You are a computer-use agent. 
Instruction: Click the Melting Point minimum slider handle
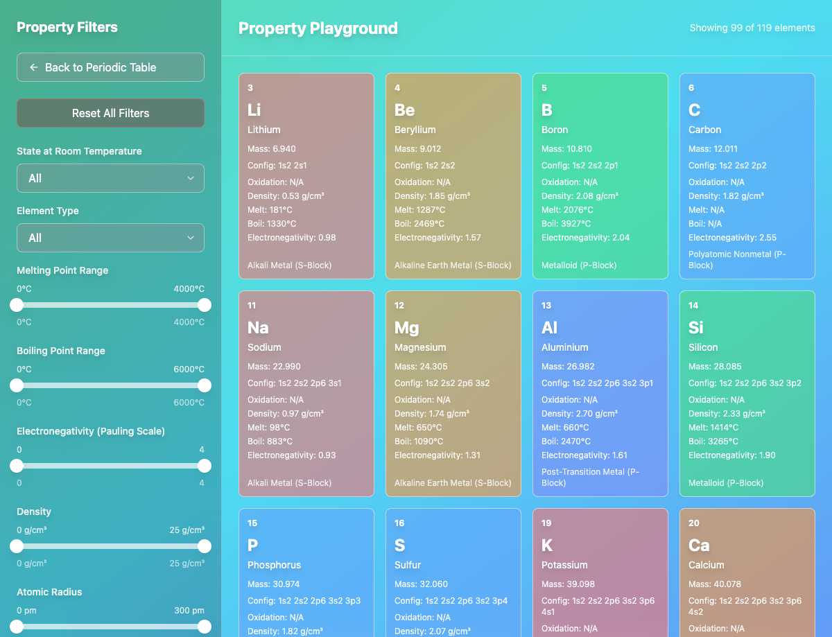tap(17, 305)
